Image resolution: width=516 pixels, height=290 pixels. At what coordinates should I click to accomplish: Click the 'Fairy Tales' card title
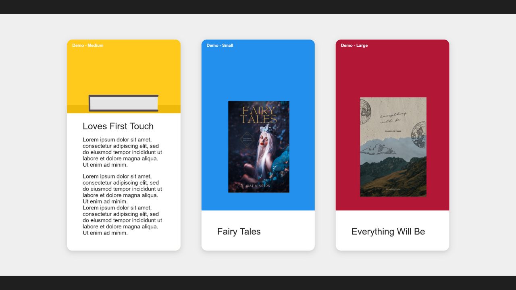coord(239,232)
